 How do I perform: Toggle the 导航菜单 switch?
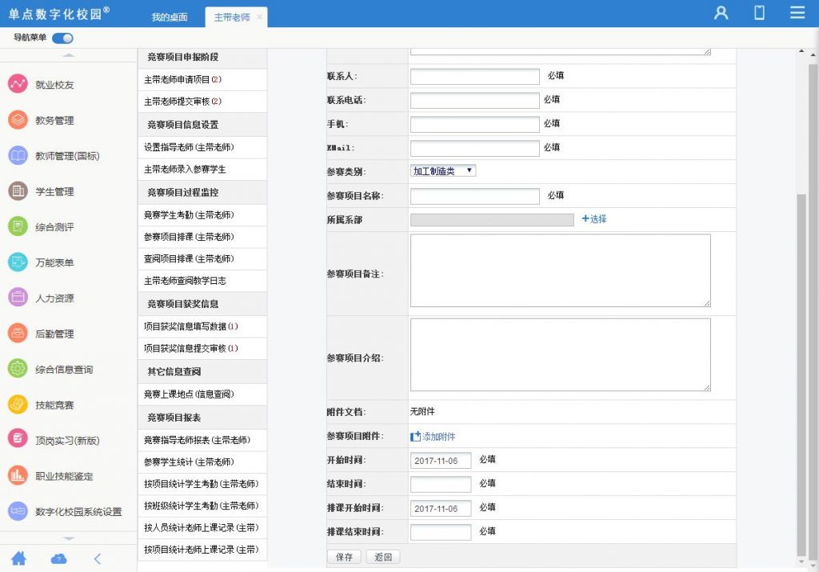(62, 38)
